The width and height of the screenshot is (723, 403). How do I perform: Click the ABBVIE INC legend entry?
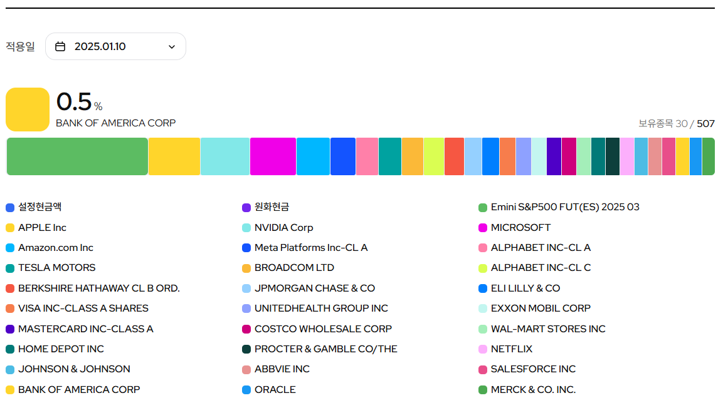point(276,369)
